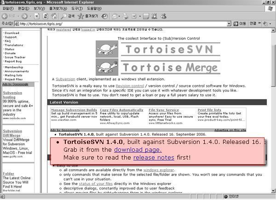Open the Tools (도구) menu
The width and height of the screenshot is (276, 200).
coord(77,8)
